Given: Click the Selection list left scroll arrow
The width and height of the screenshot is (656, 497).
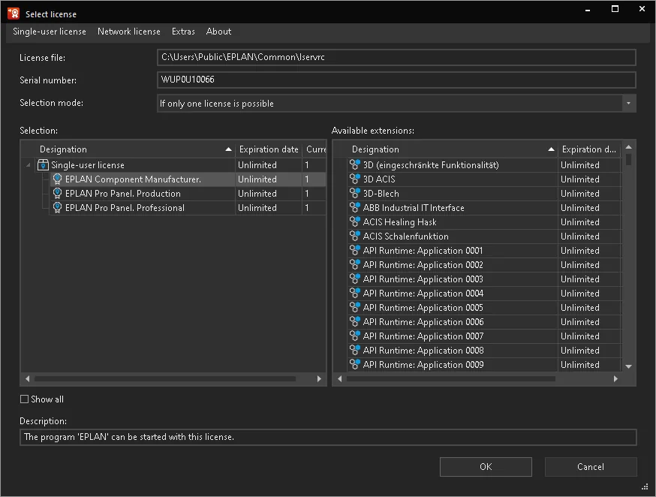Looking at the screenshot, I should click(x=28, y=378).
